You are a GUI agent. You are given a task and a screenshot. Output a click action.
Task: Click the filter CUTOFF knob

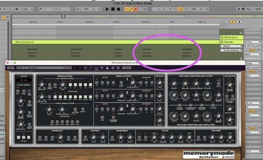[174, 83]
